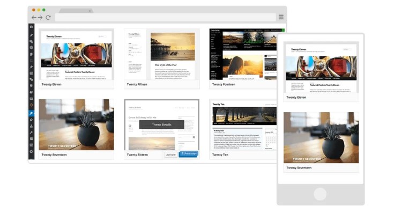The height and width of the screenshot is (207, 402).
Task: Open the Users icon in sidebar
Action: click(x=31, y=126)
